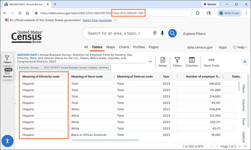
Task: Open the browser extensions puzzle icon
Action: (x=198, y=13)
